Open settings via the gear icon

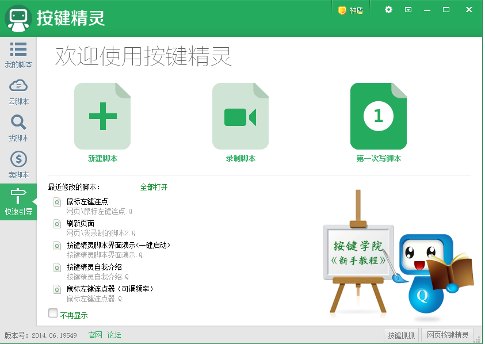point(388,10)
